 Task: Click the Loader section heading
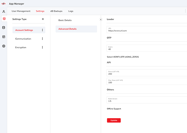click(110, 19)
